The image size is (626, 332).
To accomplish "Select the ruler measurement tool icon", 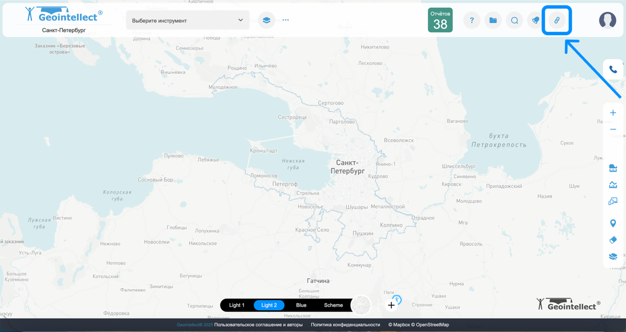I will tap(613, 169).
